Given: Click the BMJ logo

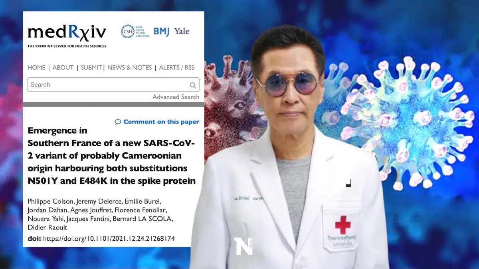Looking at the screenshot, I should [x=162, y=31].
